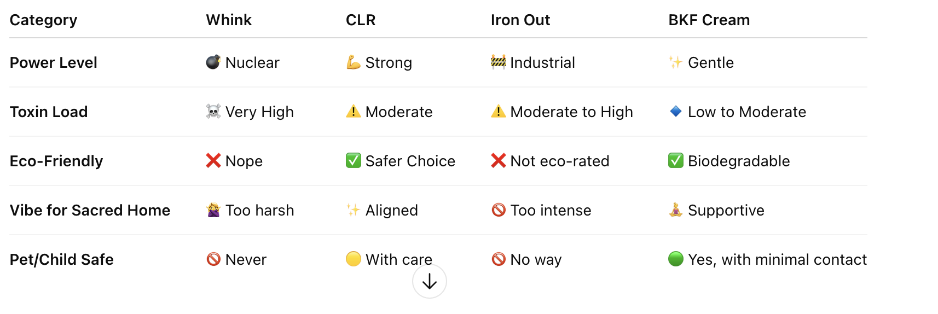
Task: Click the construction barrier icon beside Industrial
Action: click(x=498, y=62)
